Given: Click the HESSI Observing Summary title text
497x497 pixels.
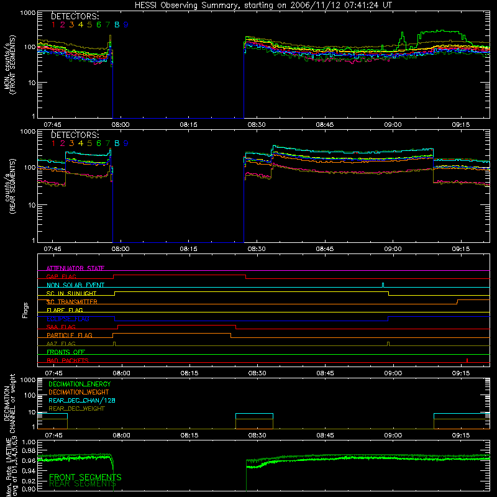Looking at the screenshot, I should pyautogui.click(x=263, y=6).
